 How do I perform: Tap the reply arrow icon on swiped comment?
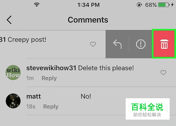[x=117, y=44]
